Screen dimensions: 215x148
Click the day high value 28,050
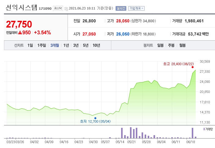coord(123,21)
